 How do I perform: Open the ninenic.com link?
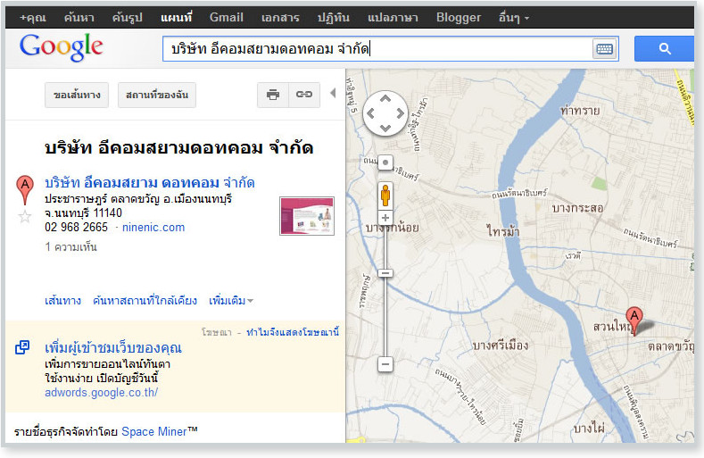click(x=153, y=228)
